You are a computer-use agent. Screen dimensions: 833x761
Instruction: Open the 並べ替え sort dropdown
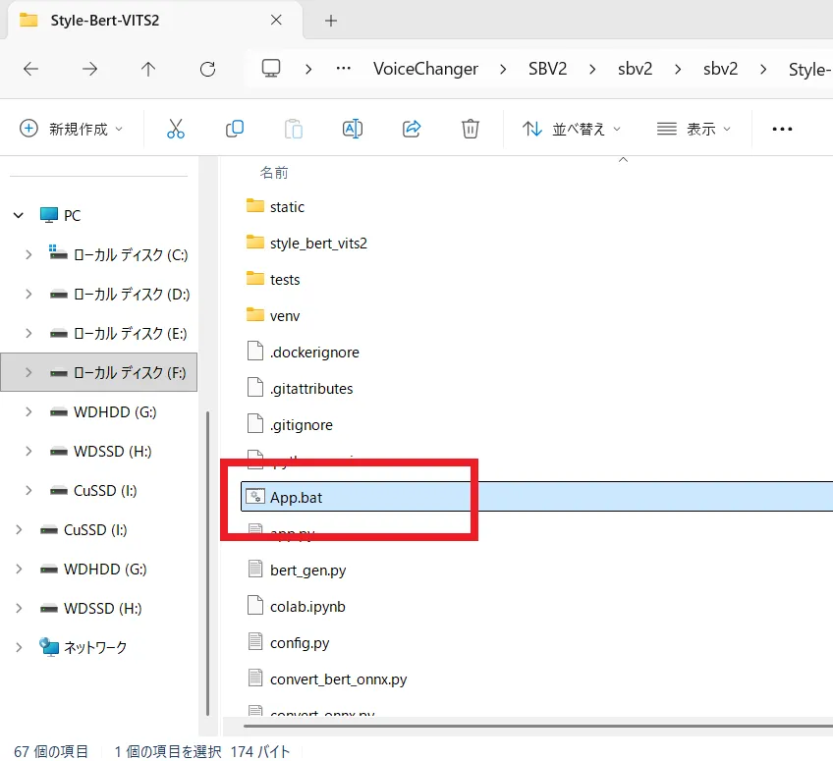573,129
